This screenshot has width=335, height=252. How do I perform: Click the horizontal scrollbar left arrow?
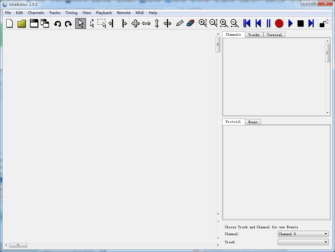(x=6, y=245)
